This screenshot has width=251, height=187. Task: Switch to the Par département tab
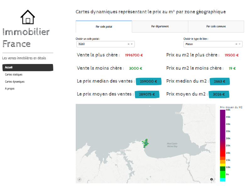click(x=160, y=26)
